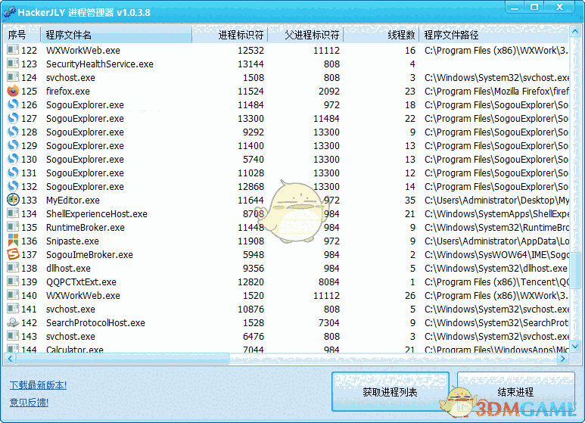Click path C:\Users\Administrator\Desktop\My
Screen dimensions: 585x423
point(496,201)
